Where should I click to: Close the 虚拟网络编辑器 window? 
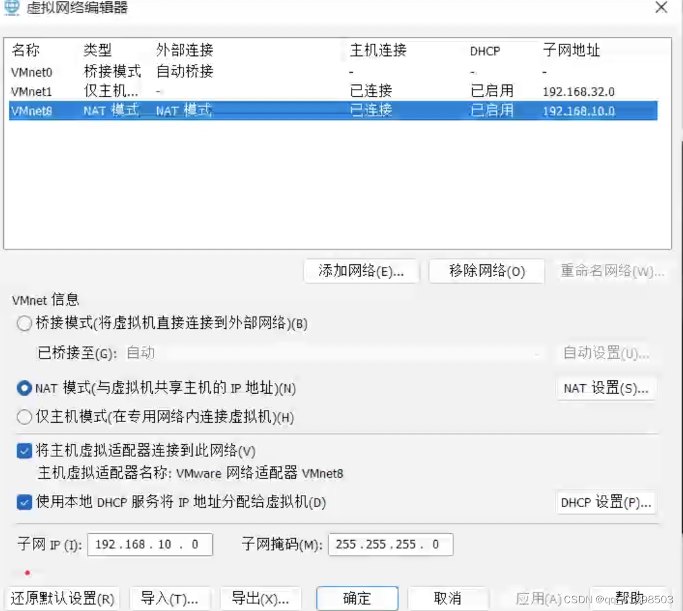(661, 7)
